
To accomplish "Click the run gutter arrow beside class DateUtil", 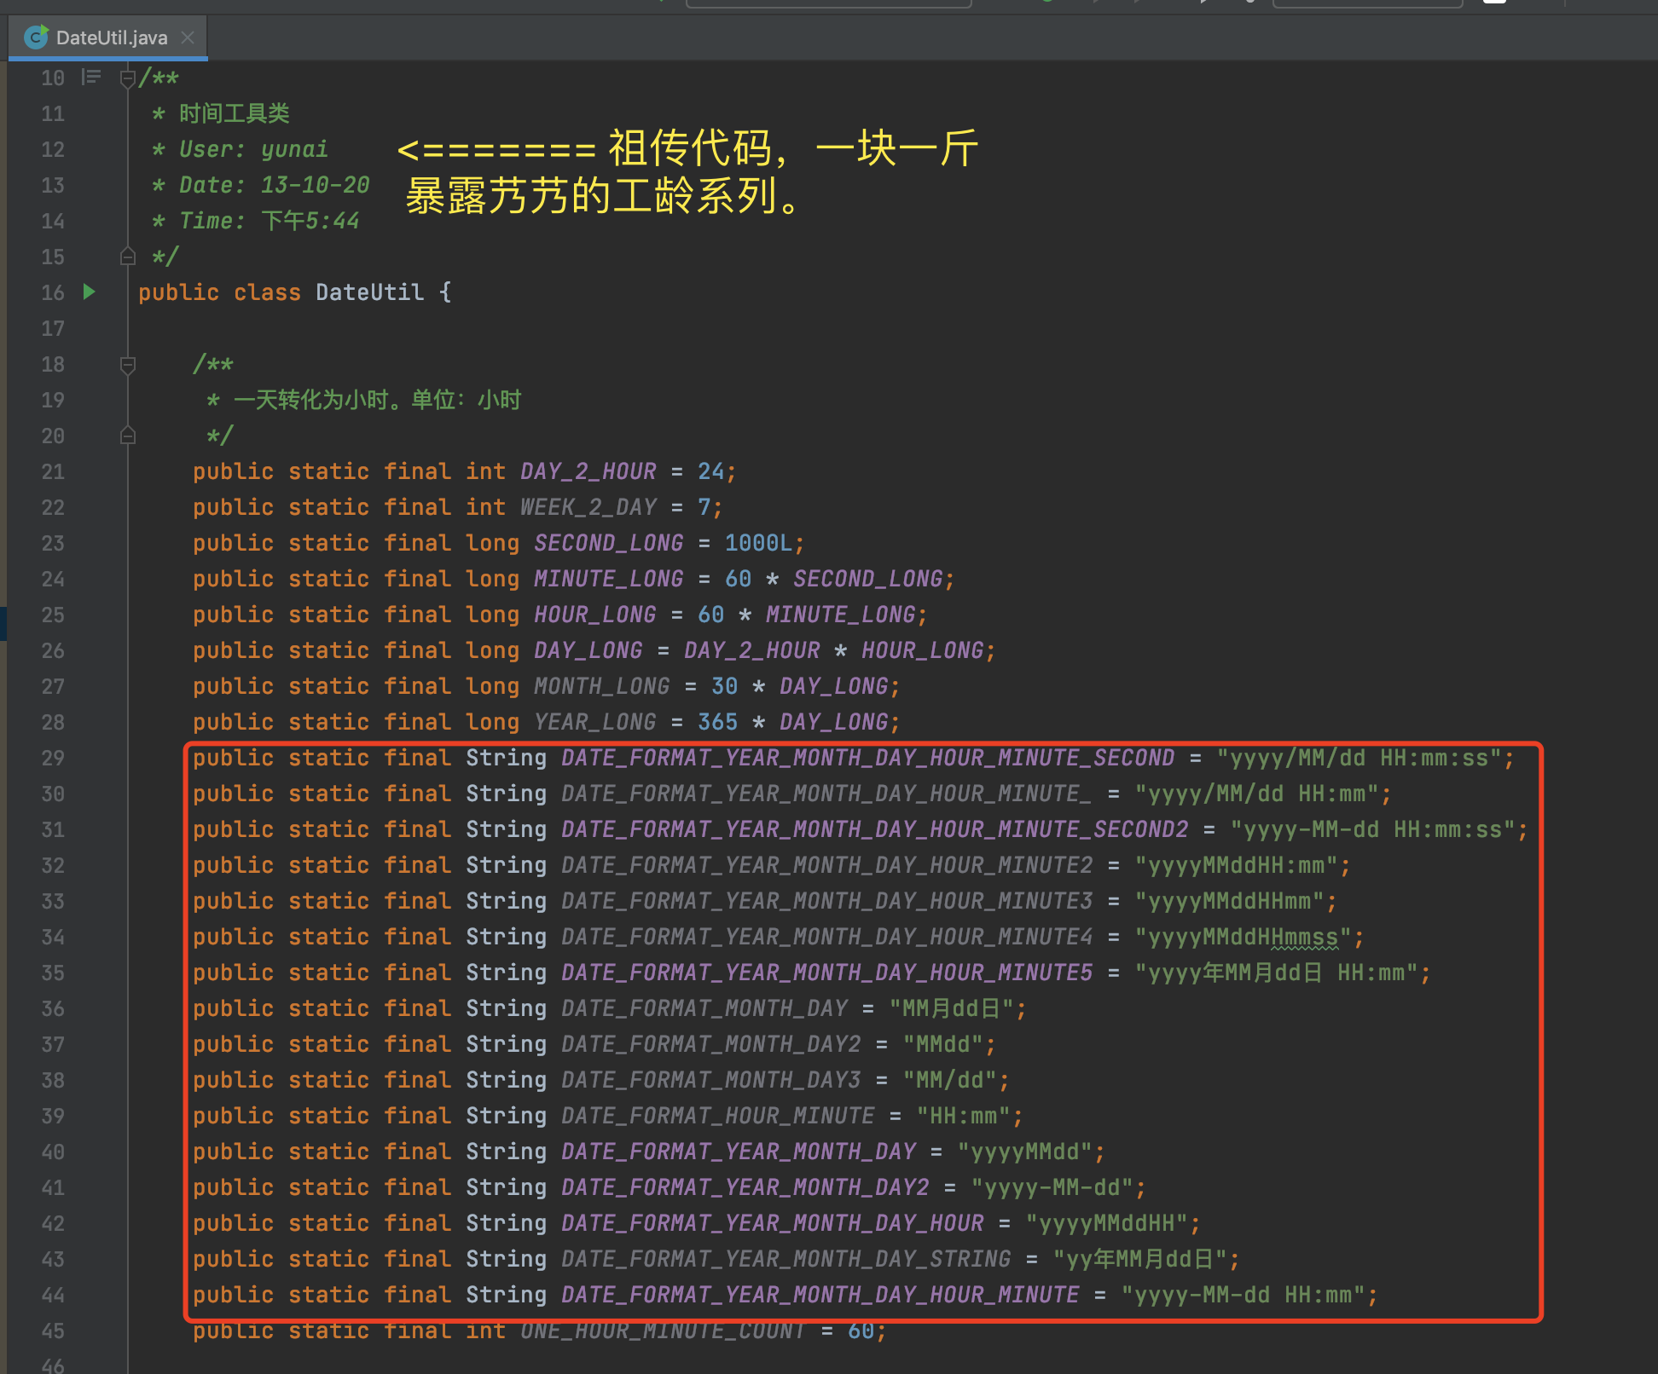I will click(x=90, y=292).
